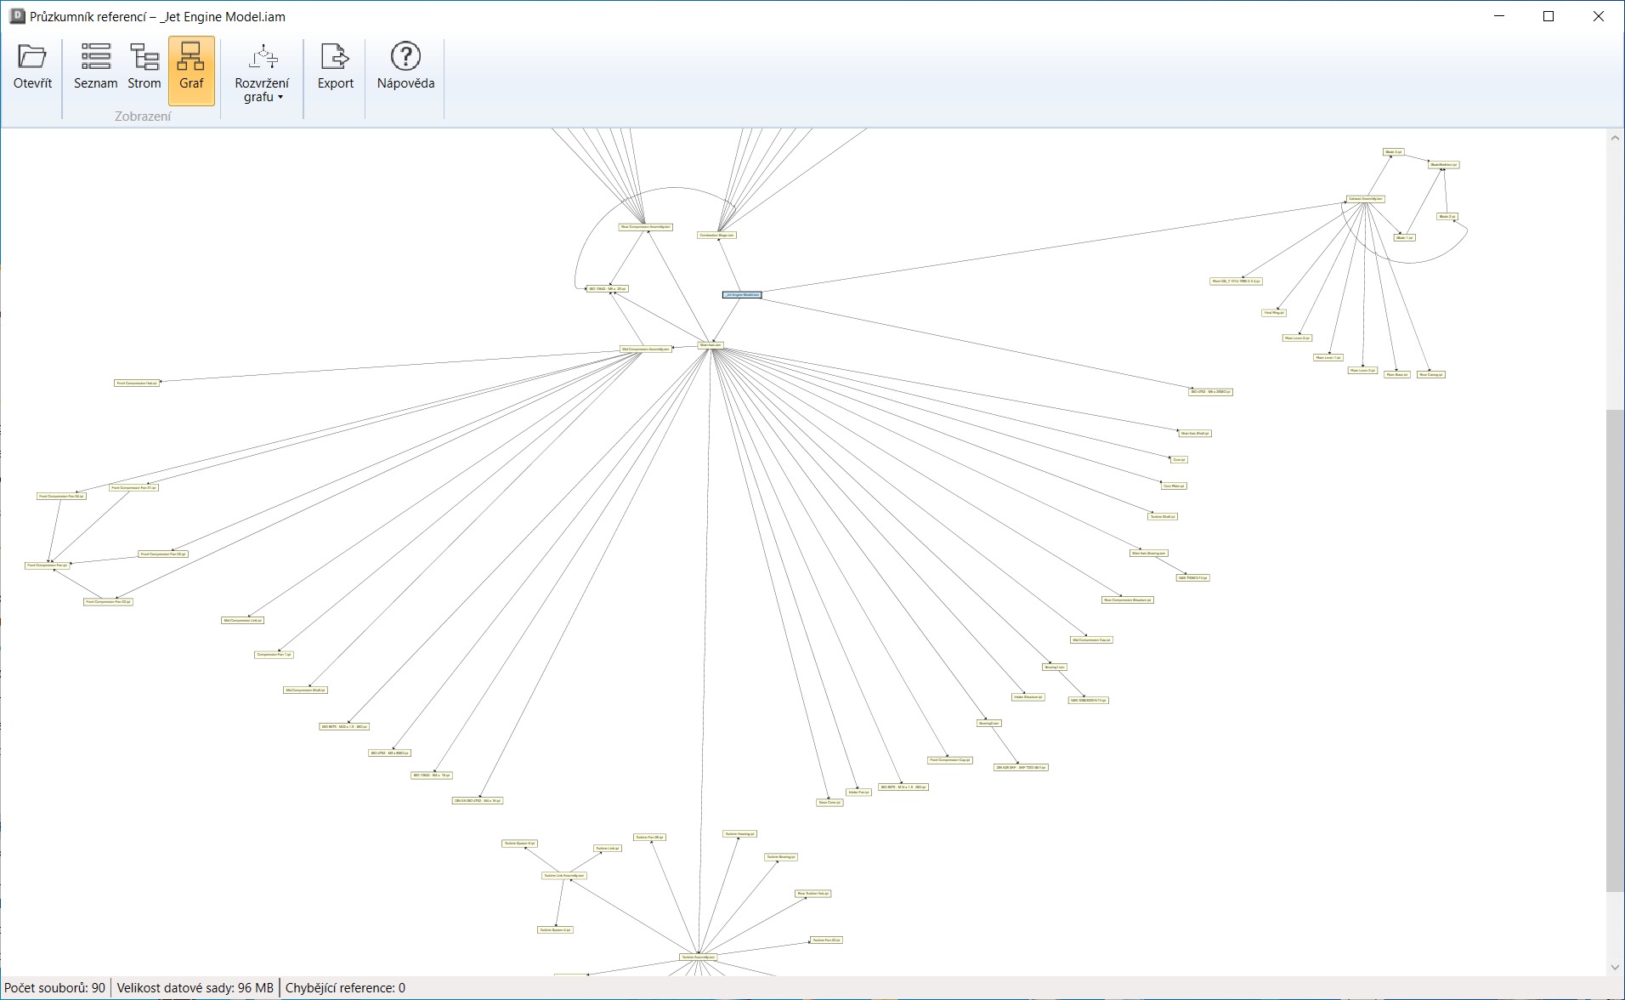Select the Graf view button
Screen dimensions: 1625x1000
[x=191, y=68]
